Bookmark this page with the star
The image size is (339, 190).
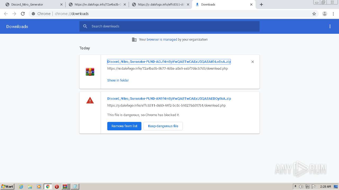point(314,14)
